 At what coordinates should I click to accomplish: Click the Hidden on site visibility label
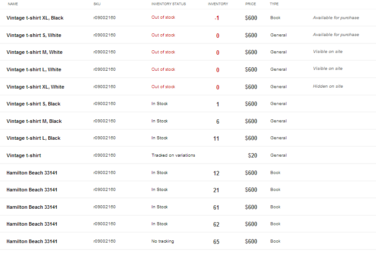pyautogui.click(x=328, y=86)
